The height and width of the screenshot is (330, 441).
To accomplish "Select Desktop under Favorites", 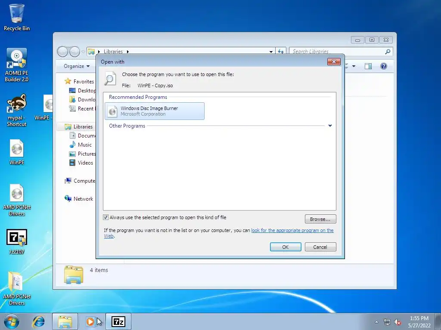I will (x=83, y=91).
